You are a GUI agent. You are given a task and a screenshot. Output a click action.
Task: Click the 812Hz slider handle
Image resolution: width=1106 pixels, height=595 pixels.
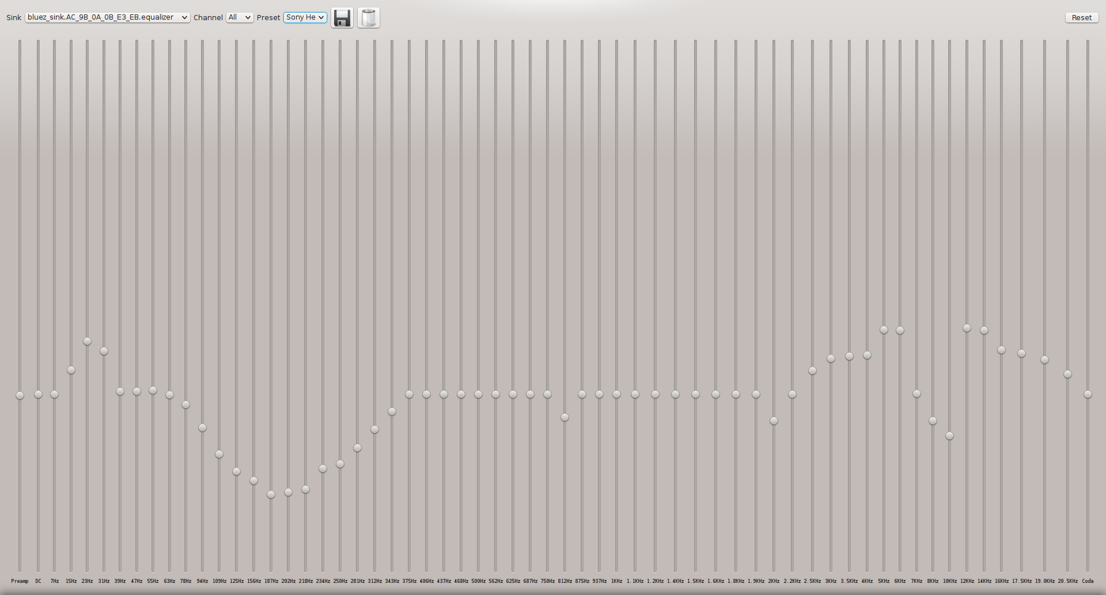565,417
